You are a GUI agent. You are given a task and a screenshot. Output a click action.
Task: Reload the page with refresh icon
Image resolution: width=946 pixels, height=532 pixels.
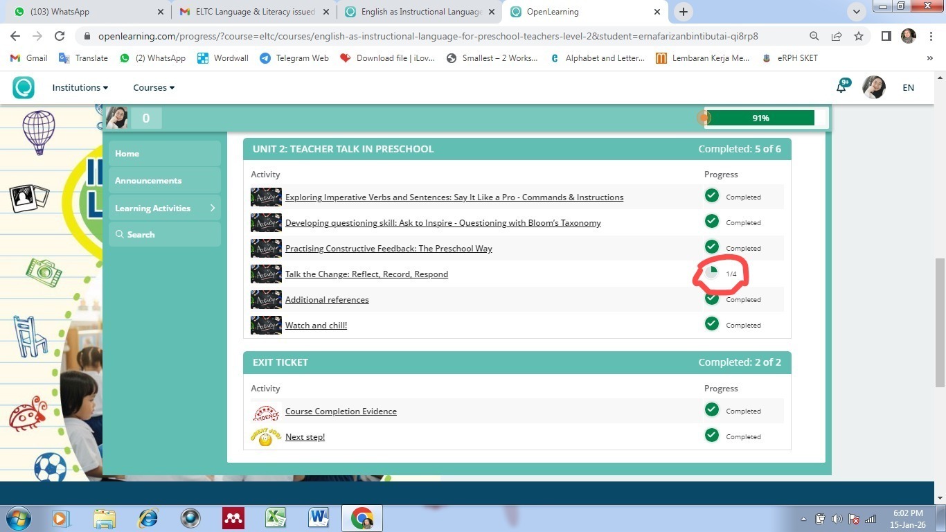tap(60, 36)
